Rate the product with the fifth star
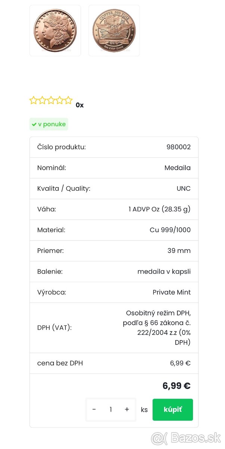Screen dimensions: 225x449 tap(68, 100)
